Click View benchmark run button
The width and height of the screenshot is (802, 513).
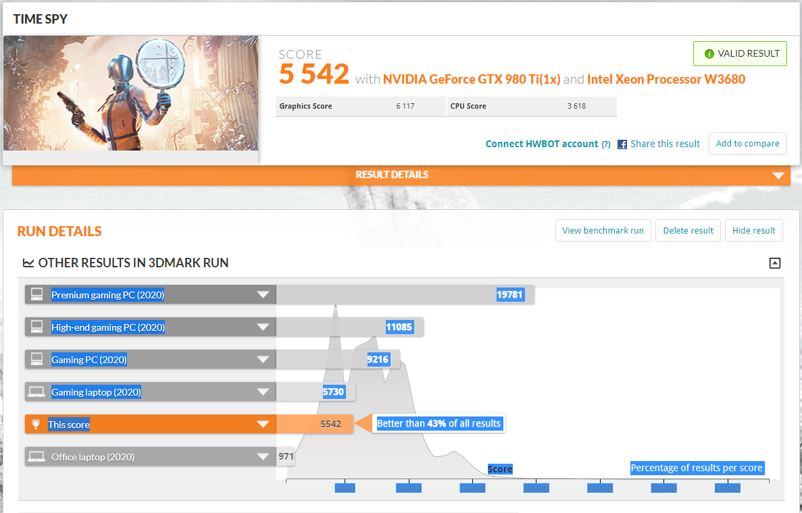click(x=603, y=230)
